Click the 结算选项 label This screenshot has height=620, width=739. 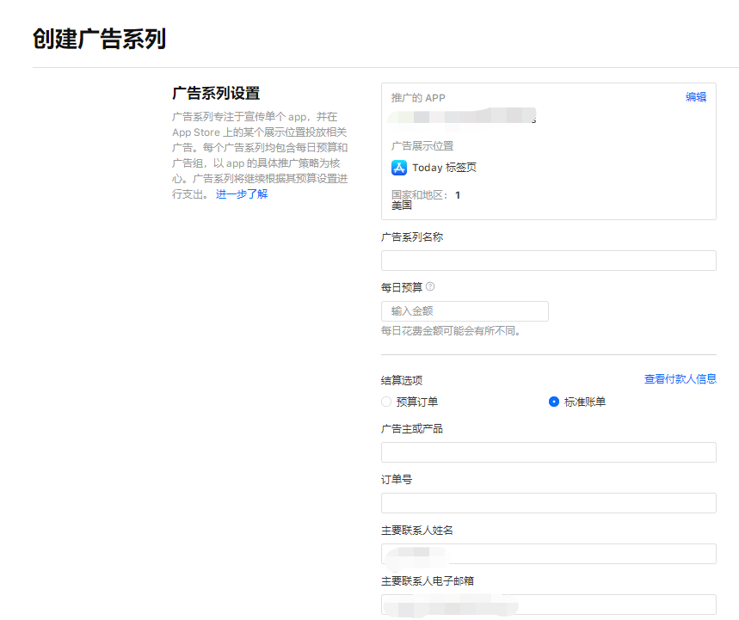(402, 380)
